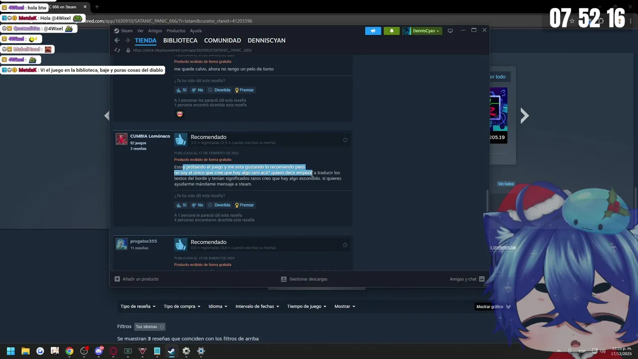The height and width of the screenshot is (359, 638).
Task: Expand Mostrar gráfico
Action: 493,307
